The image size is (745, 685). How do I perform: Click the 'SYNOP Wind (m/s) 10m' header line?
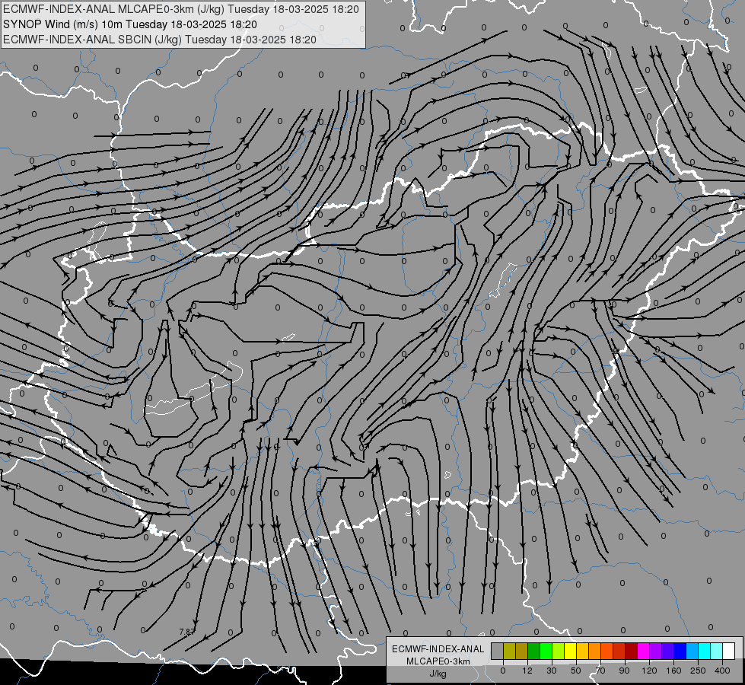pyautogui.click(x=130, y=24)
